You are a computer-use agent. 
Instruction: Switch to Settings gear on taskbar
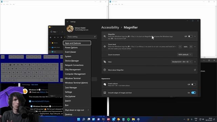click(138, 119)
